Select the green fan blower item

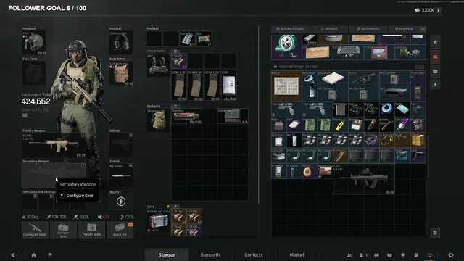pyautogui.click(x=286, y=46)
